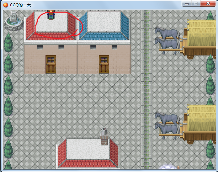The image size is (218, 172).
Task: Click the orange sun icon in title bar
Action: [x=6, y=5]
